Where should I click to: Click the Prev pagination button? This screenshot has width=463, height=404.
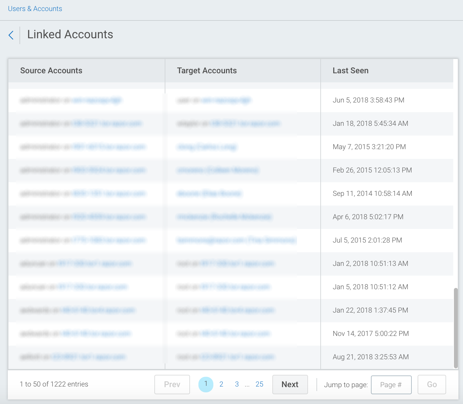pos(172,385)
